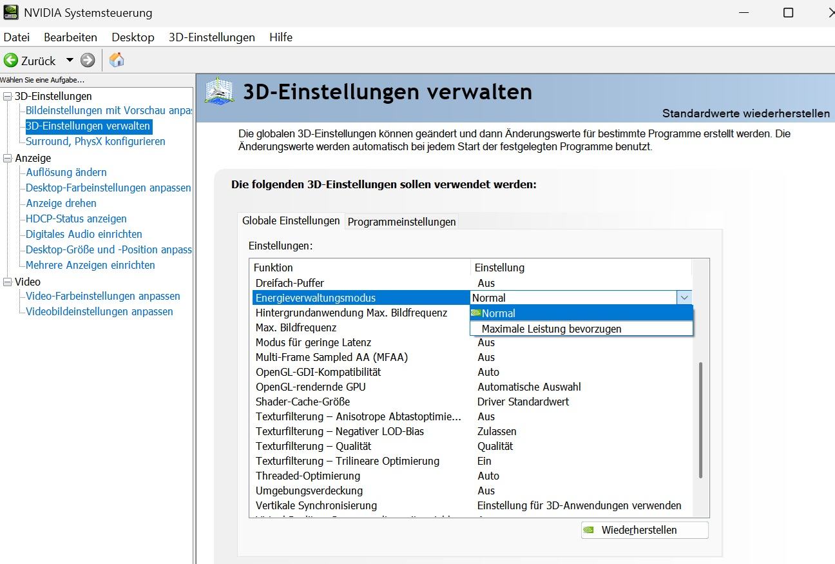Select the Vertikale Synchronisierung row
835x564 pixels.
click(x=471, y=505)
